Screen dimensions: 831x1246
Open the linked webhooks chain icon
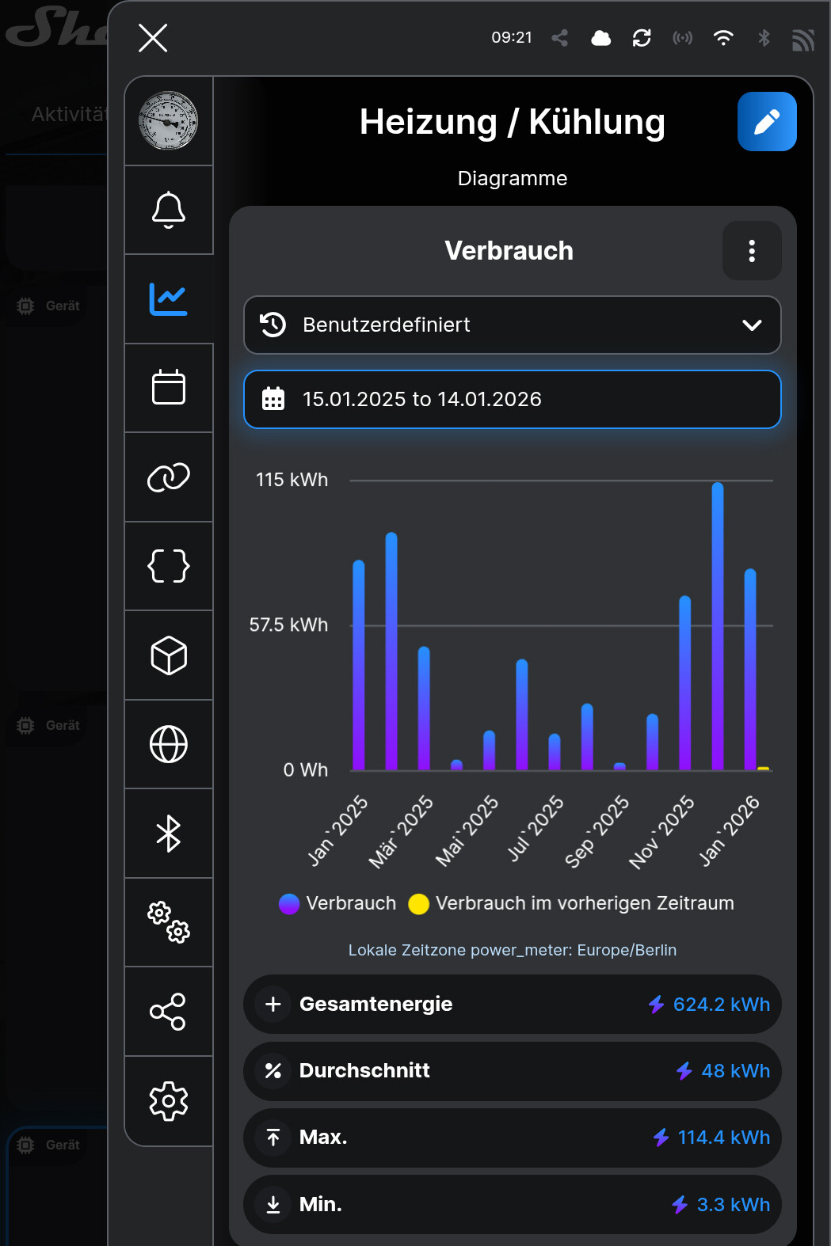169,477
